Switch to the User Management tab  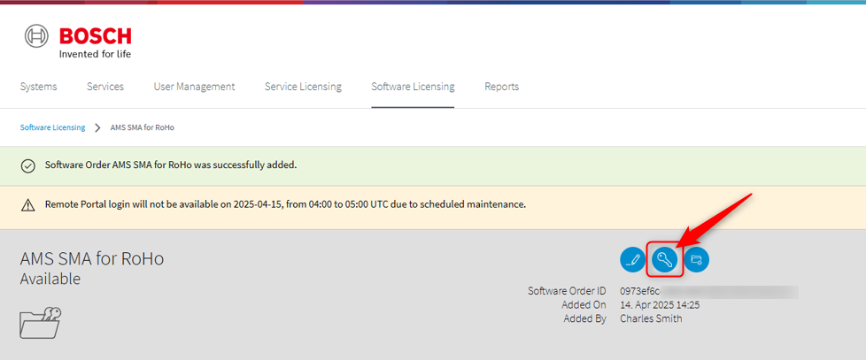195,87
